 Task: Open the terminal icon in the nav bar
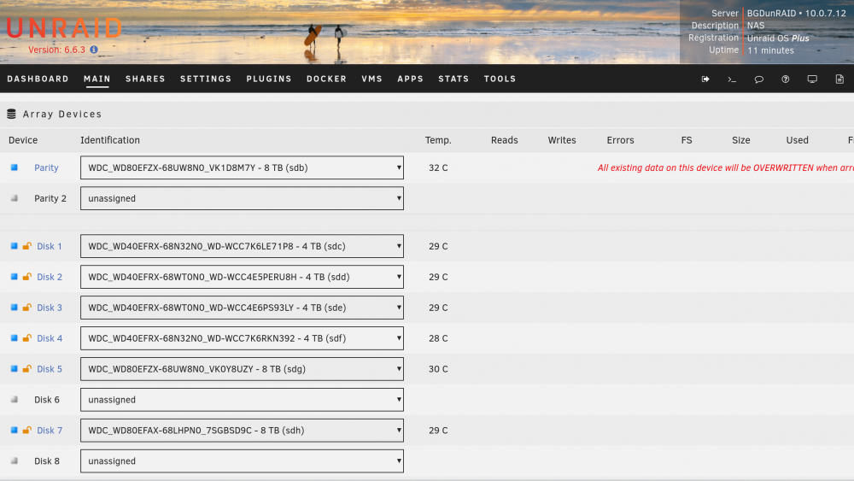(732, 79)
